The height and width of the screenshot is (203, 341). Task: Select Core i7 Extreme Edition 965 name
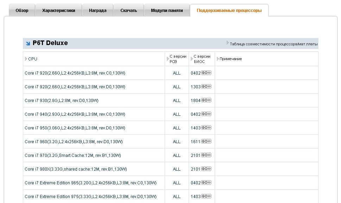[91, 183]
